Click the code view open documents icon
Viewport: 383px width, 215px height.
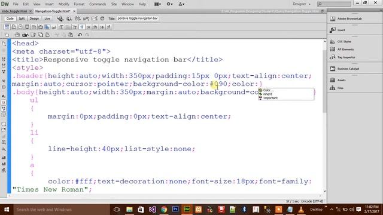pos(4,44)
